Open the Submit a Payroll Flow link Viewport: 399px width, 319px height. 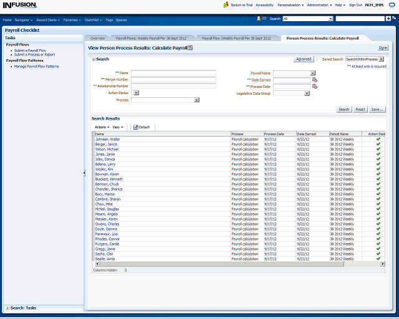coord(31,50)
